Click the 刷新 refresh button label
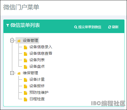The image size is (127, 110). point(115,27)
